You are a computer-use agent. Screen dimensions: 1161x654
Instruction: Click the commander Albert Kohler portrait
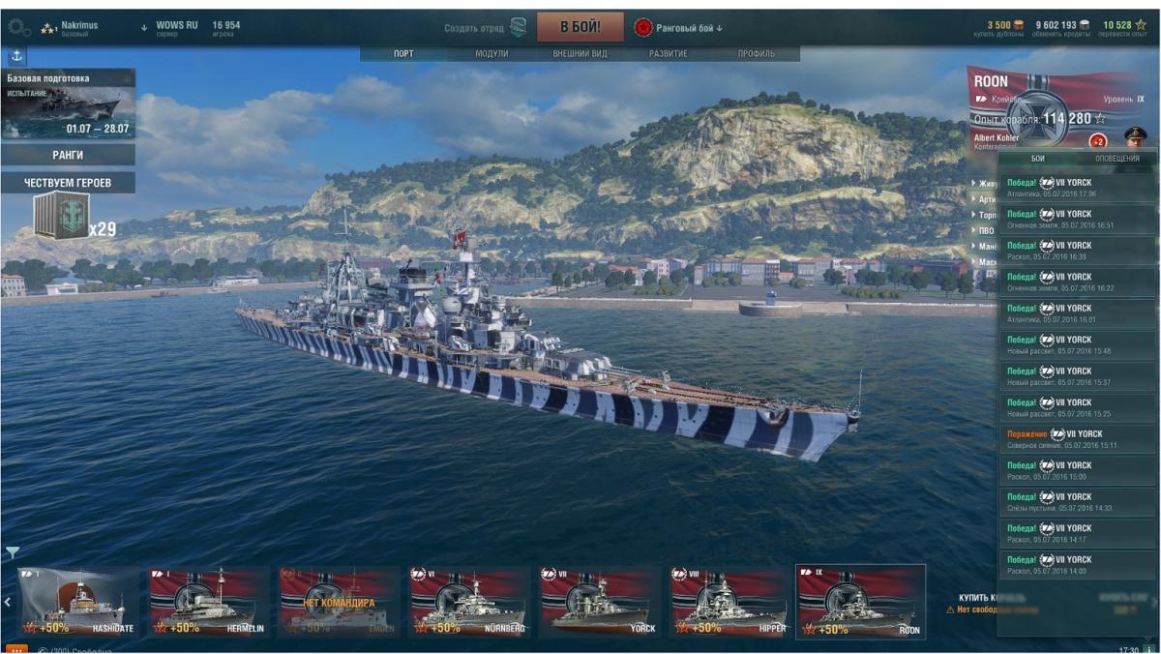(1134, 137)
